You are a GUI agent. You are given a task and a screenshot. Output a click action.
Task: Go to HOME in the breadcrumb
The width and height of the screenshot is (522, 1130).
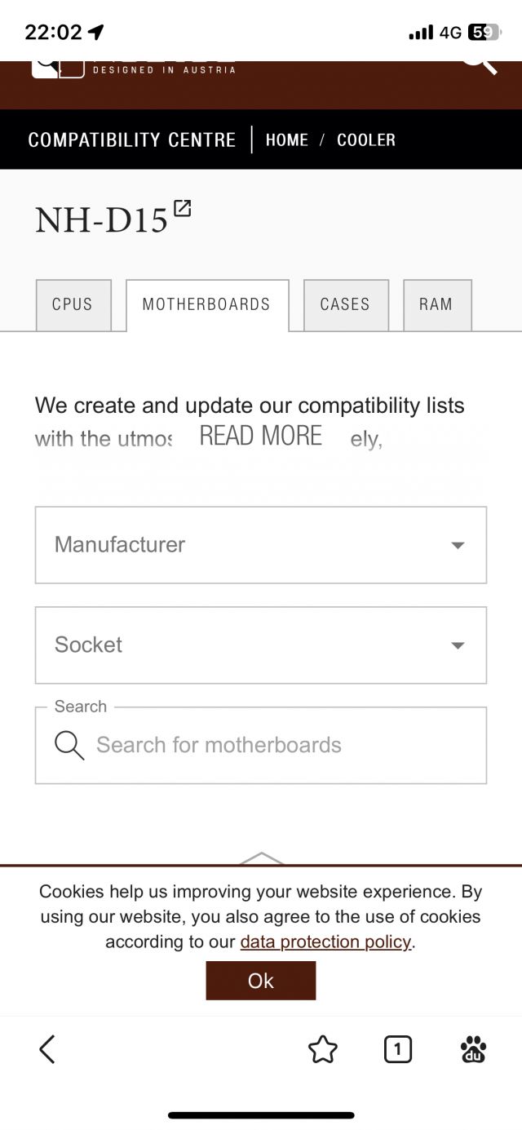coord(287,140)
